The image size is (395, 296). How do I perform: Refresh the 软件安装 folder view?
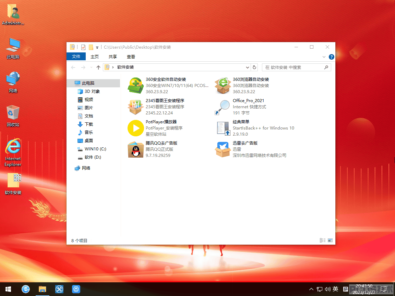pos(254,67)
